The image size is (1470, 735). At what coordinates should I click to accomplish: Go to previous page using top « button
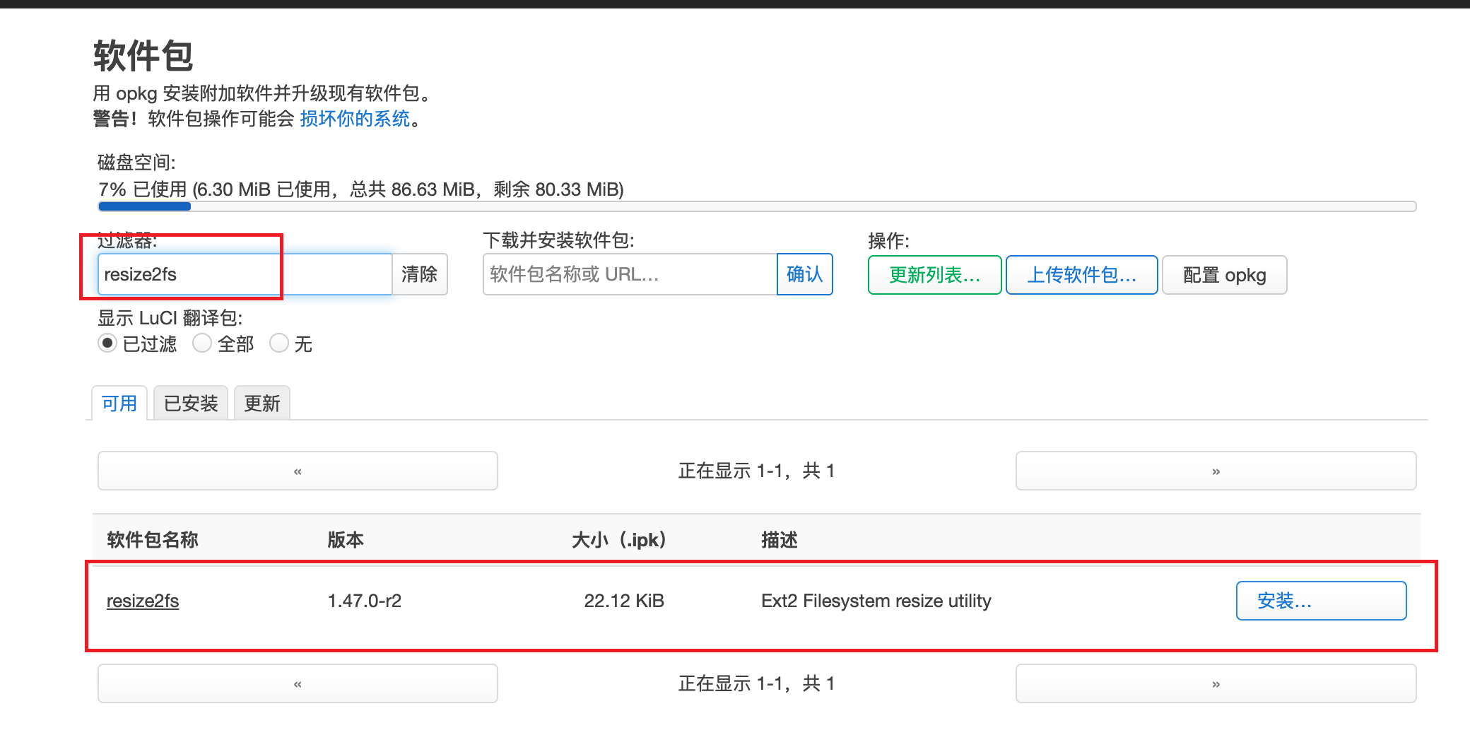click(298, 471)
